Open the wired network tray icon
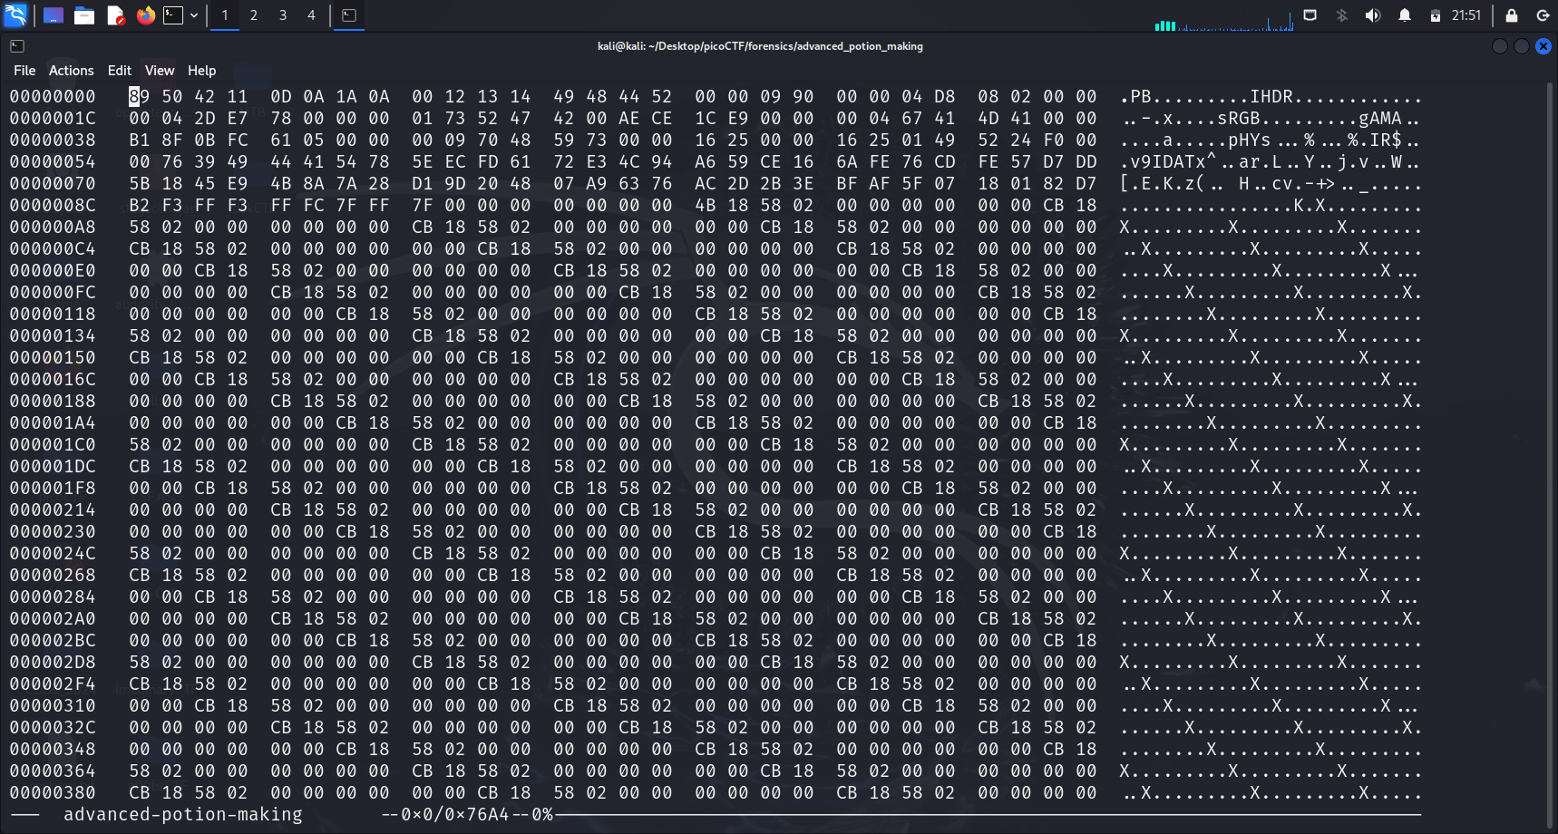 (1310, 15)
